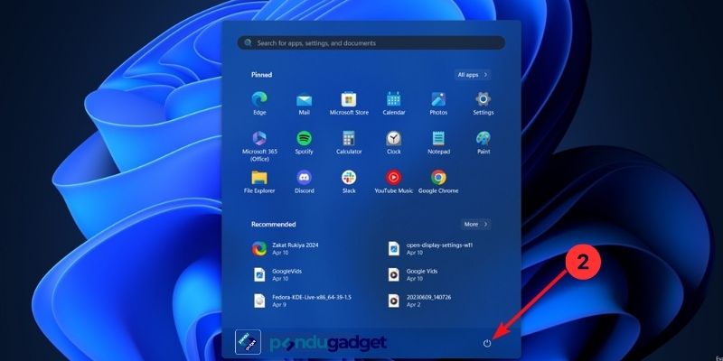
Task: Open the Edge browser app
Action: [x=259, y=103]
